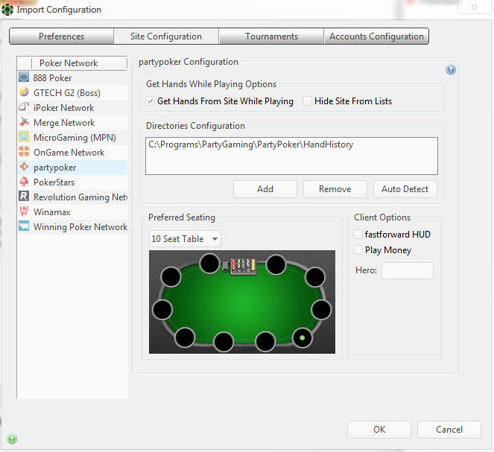494x452 pixels.
Task: Open the Site Configuration tab
Action: [166, 36]
